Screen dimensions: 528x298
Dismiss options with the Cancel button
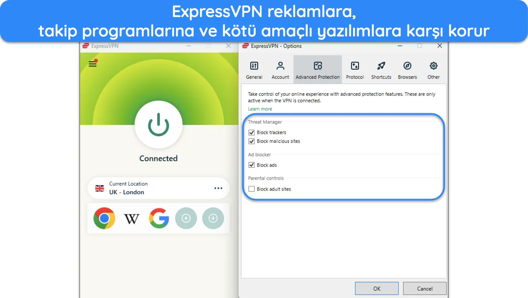(x=425, y=288)
